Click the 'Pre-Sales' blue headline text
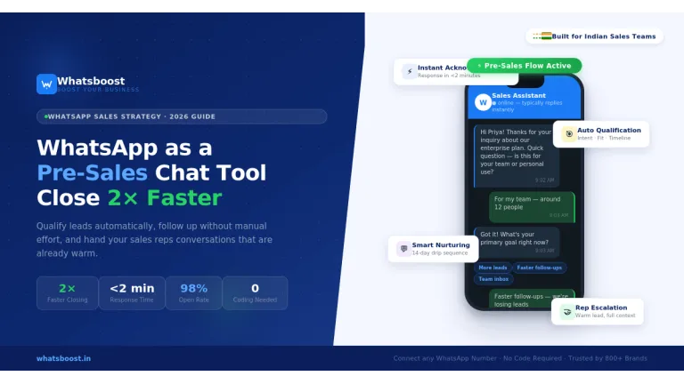 click(92, 172)
